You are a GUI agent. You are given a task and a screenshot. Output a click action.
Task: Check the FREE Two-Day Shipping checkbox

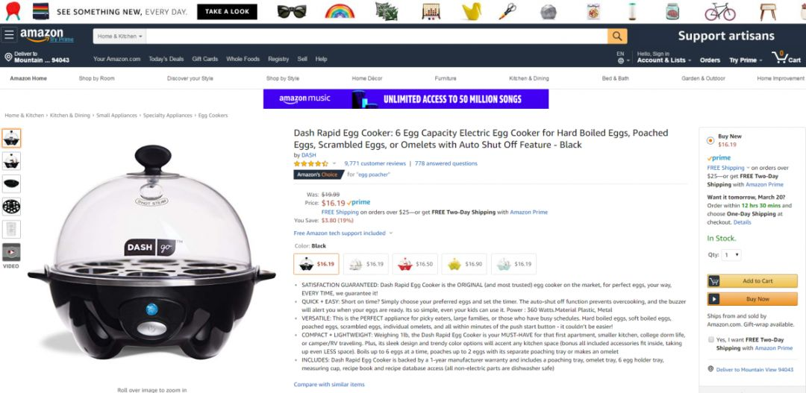point(711,339)
